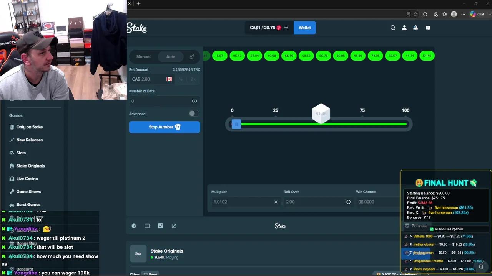The height and width of the screenshot is (276, 492).
Task: Click the Stop Autobet button
Action: [x=165, y=127]
